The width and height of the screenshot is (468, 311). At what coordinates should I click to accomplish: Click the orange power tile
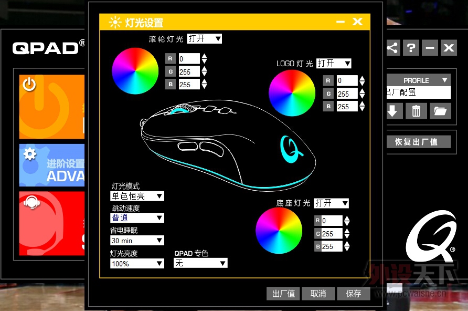coord(52,107)
